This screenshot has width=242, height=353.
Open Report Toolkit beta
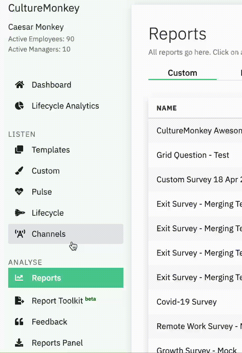pos(66,300)
